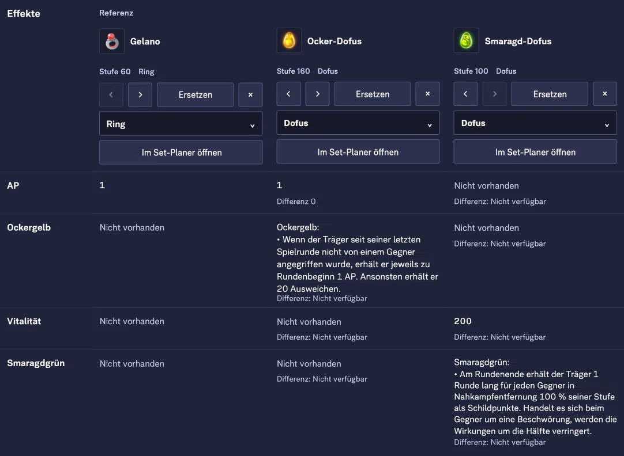Screen dimensions: 624x456
Task: Click Gelano's left arrow button
Action: [111, 94]
